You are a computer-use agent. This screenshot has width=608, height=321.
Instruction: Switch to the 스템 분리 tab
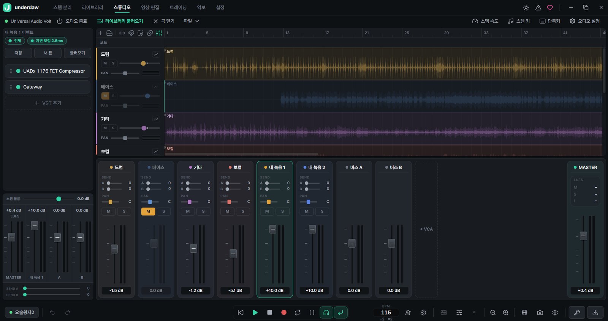pos(62,7)
